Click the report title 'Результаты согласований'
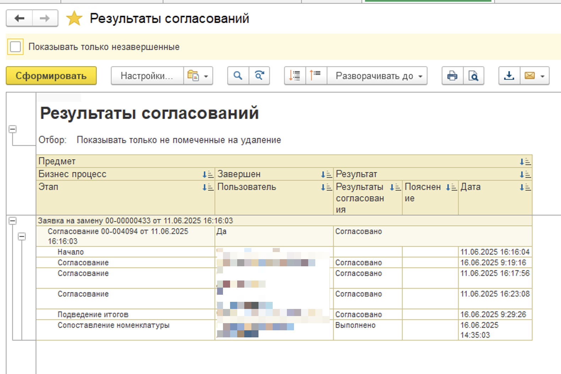This screenshot has width=561, height=374. [149, 113]
